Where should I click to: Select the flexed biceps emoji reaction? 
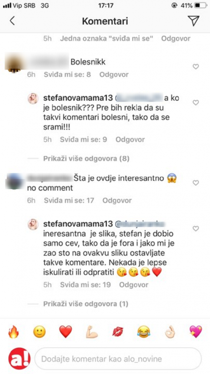(x=92, y=332)
